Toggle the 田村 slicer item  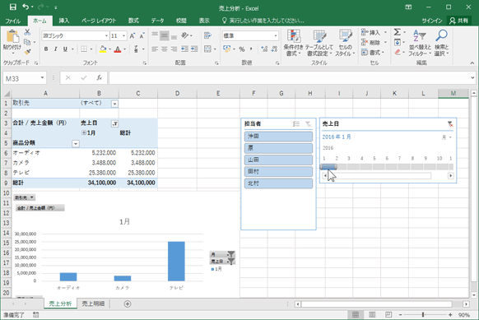coord(278,172)
